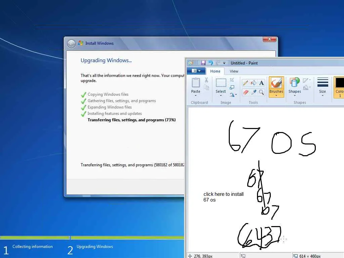The image size is (344, 258).
Task: Switch to the View ribbon tab
Action: (x=234, y=71)
